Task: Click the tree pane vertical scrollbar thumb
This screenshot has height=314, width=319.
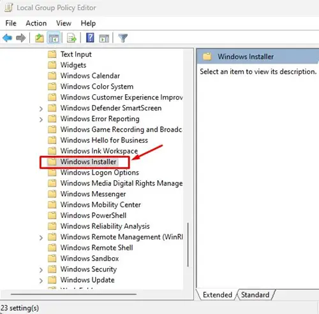Action: point(188,245)
